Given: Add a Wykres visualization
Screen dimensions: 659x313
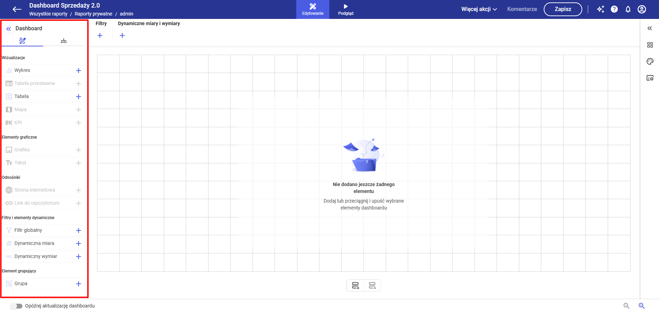Looking at the screenshot, I should coord(78,71).
